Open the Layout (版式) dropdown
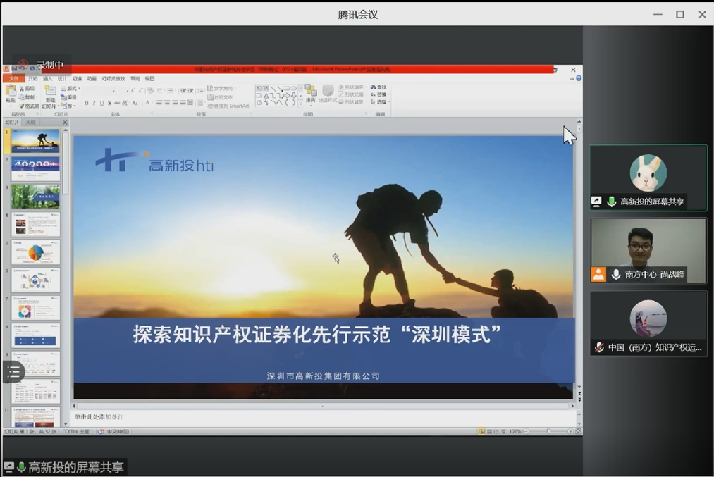 (70, 88)
